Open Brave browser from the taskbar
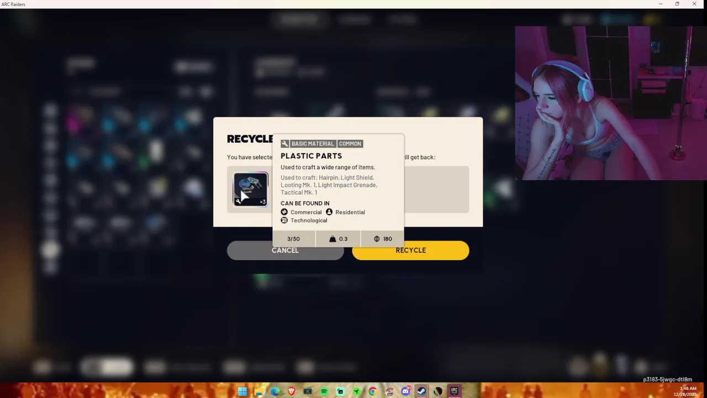Image resolution: width=707 pixels, height=398 pixels. (x=291, y=391)
